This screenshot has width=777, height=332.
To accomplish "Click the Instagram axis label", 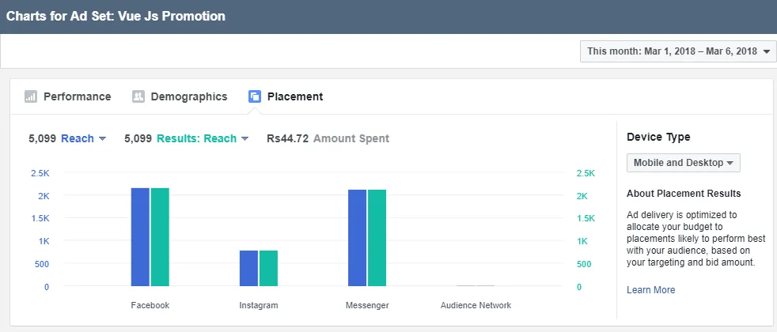I will click(259, 305).
